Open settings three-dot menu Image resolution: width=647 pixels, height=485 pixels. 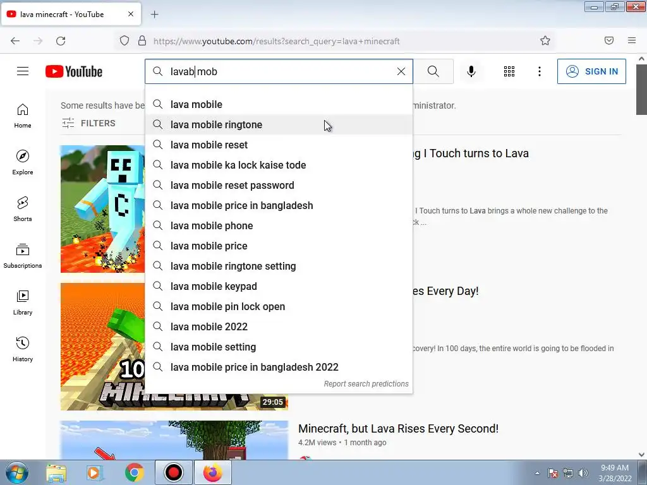tap(540, 71)
